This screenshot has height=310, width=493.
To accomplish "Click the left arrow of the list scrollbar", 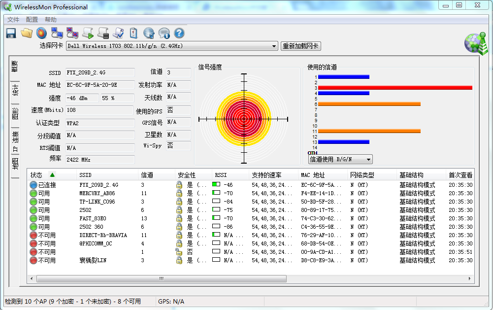I will (x=32, y=278).
